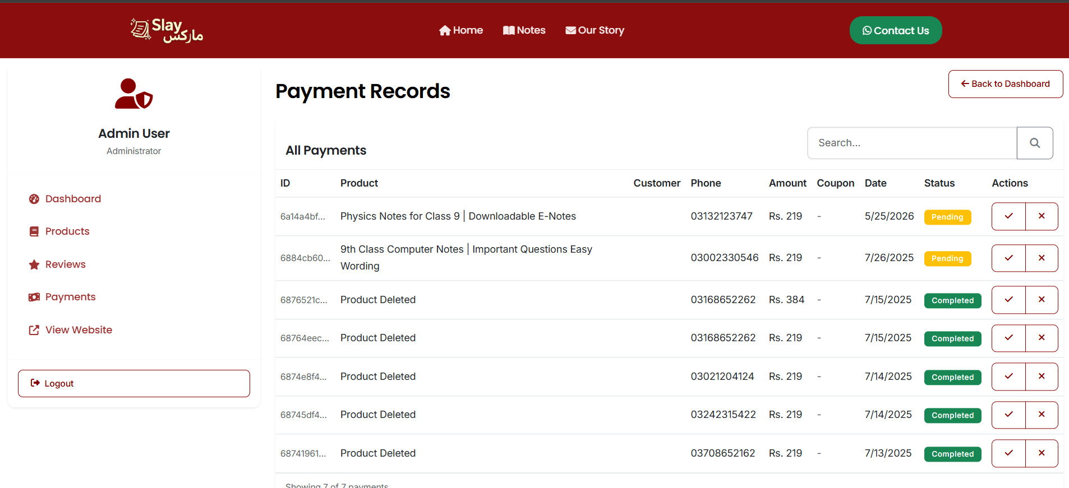The height and width of the screenshot is (488, 1069).
Task: Approve payment 6884cb60 with checkmark
Action: pos(1008,258)
